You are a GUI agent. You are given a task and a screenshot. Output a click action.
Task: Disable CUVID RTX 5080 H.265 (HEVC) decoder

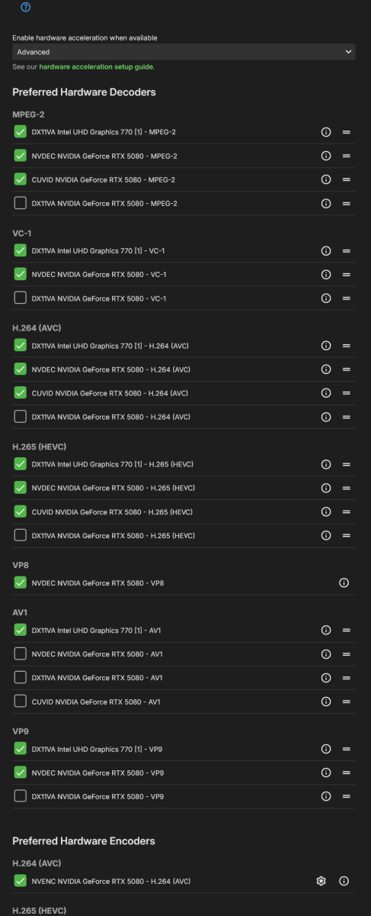coord(21,511)
